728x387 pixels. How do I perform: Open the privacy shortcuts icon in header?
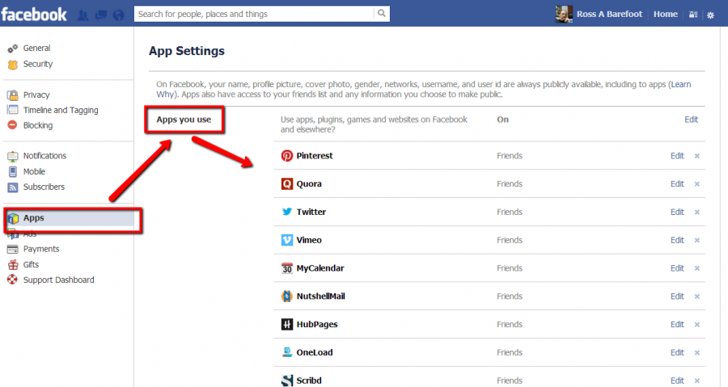pyautogui.click(x=693, y=15)
